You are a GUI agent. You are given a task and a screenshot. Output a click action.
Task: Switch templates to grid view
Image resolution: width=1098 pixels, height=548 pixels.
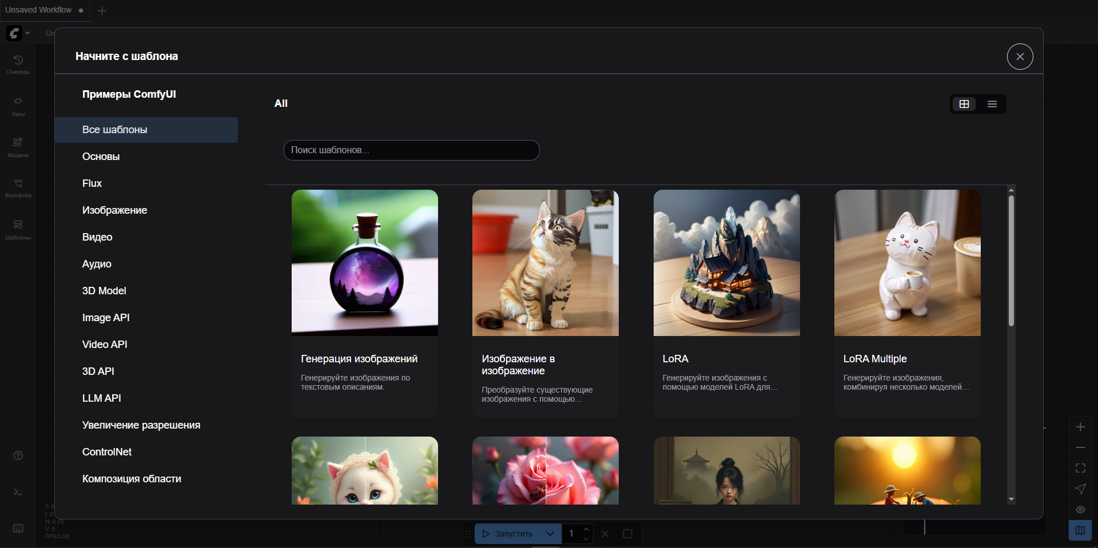click(964, 104)
